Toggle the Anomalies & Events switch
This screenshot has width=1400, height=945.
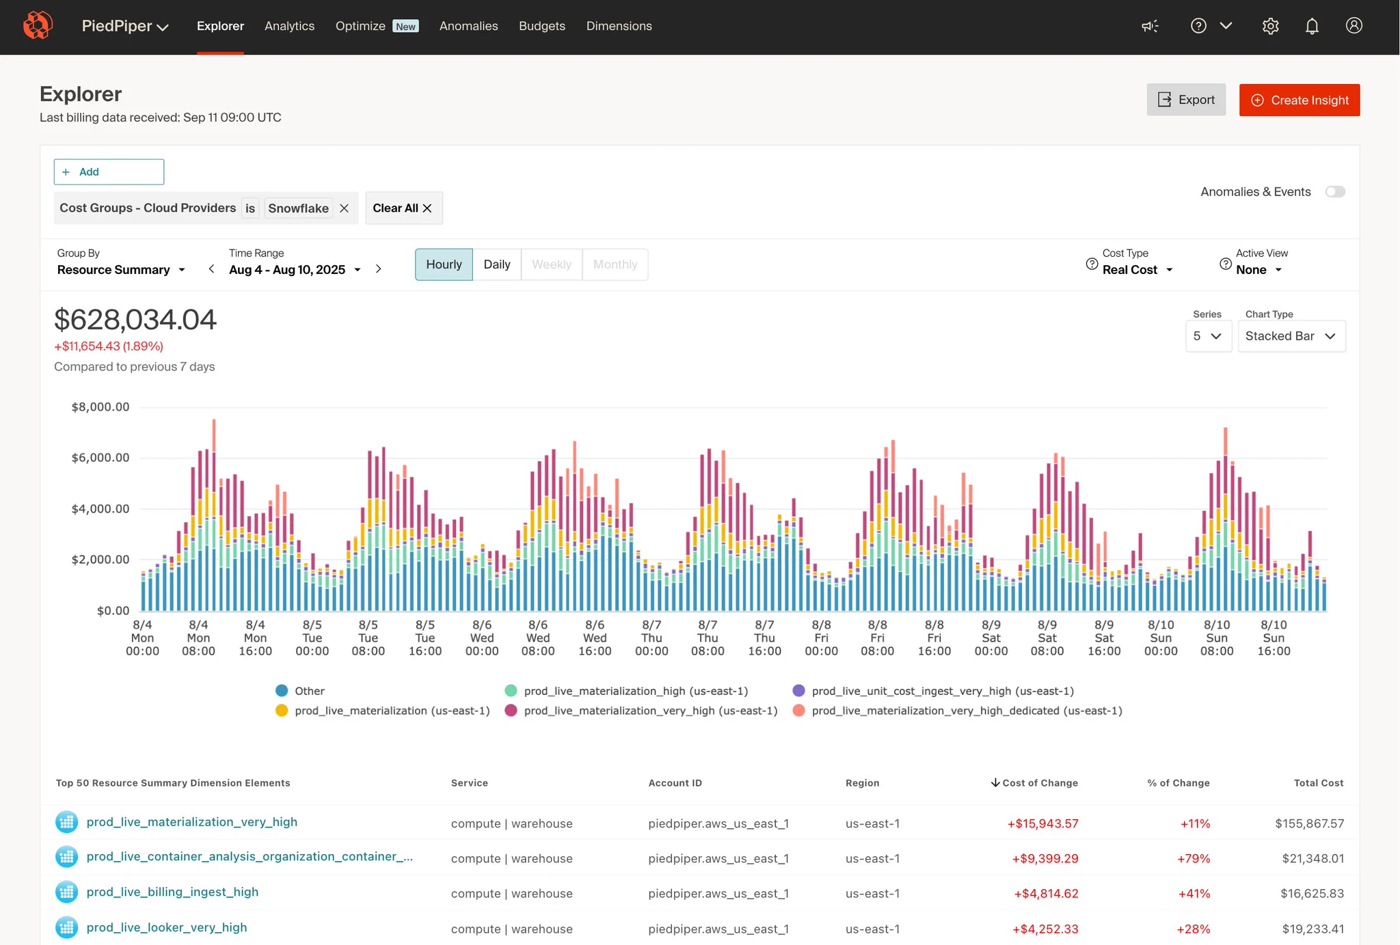click(1334, 192)
